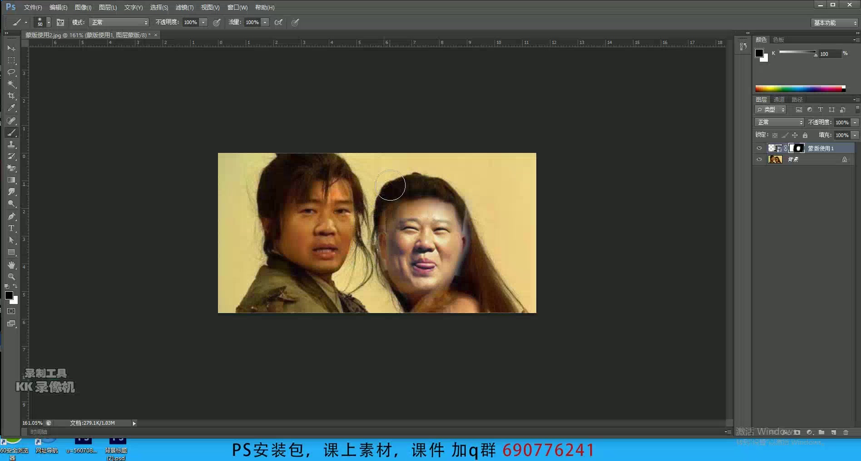The image size is (861, 461).
Task: Select the Gradient tool
Action: point(11,180)
